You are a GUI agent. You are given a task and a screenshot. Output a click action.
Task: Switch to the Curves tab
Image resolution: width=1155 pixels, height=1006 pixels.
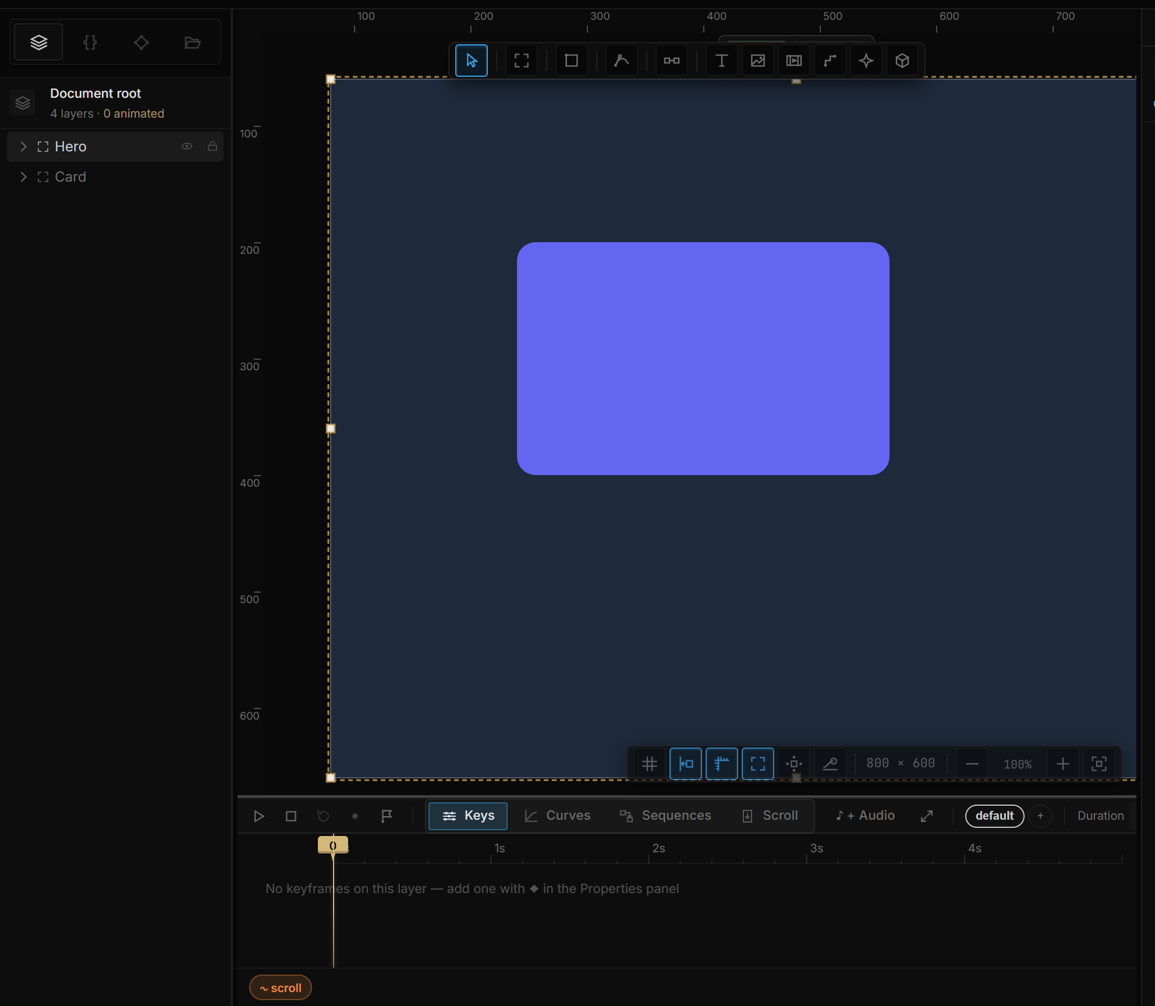[557, 816]
